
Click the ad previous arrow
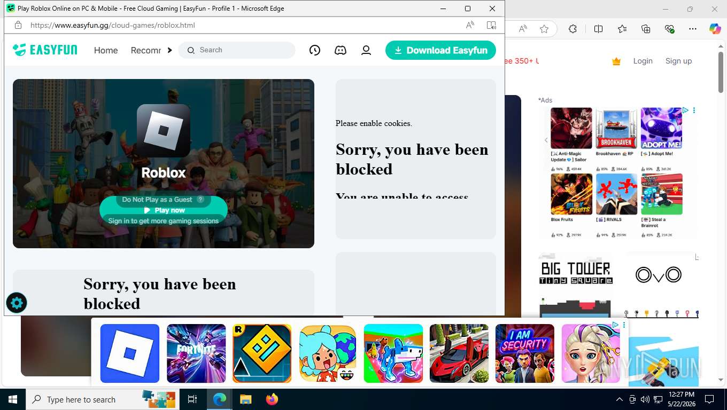point(546,140)
